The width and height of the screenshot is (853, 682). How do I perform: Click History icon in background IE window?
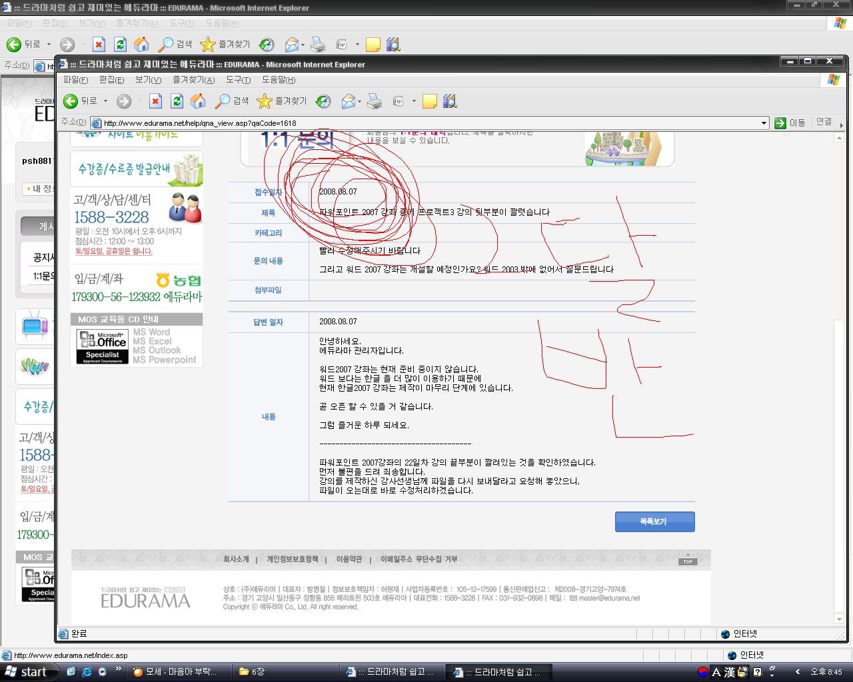coord(267,45)
